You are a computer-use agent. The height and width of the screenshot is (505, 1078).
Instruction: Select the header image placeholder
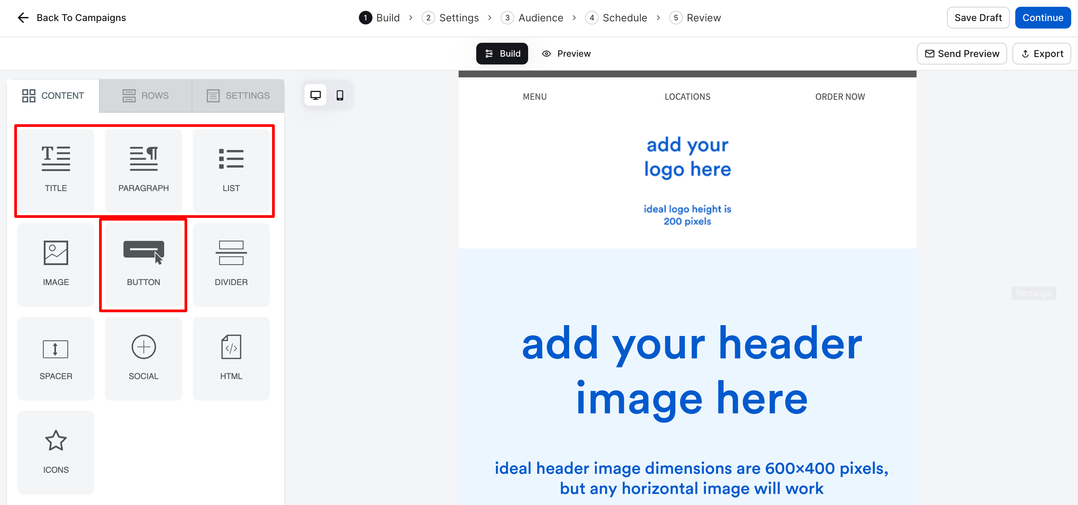coord(687,376)
